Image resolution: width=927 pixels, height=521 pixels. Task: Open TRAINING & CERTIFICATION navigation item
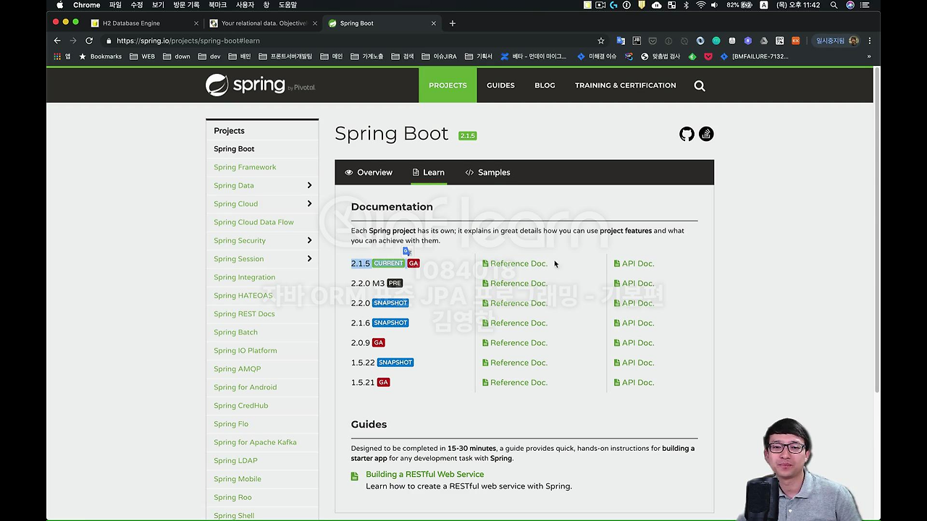[626, 85]
